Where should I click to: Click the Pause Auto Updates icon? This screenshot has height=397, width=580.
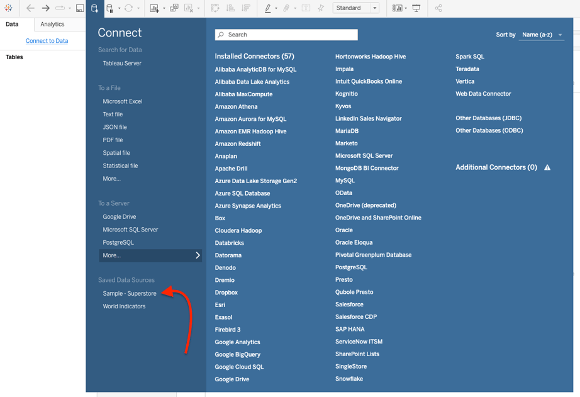tap(110, 8)
